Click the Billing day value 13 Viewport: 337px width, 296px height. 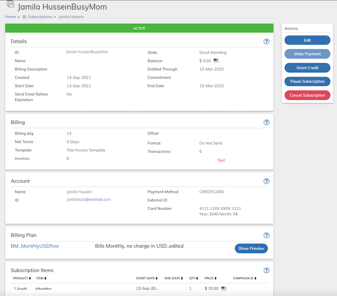coord(69,133)
